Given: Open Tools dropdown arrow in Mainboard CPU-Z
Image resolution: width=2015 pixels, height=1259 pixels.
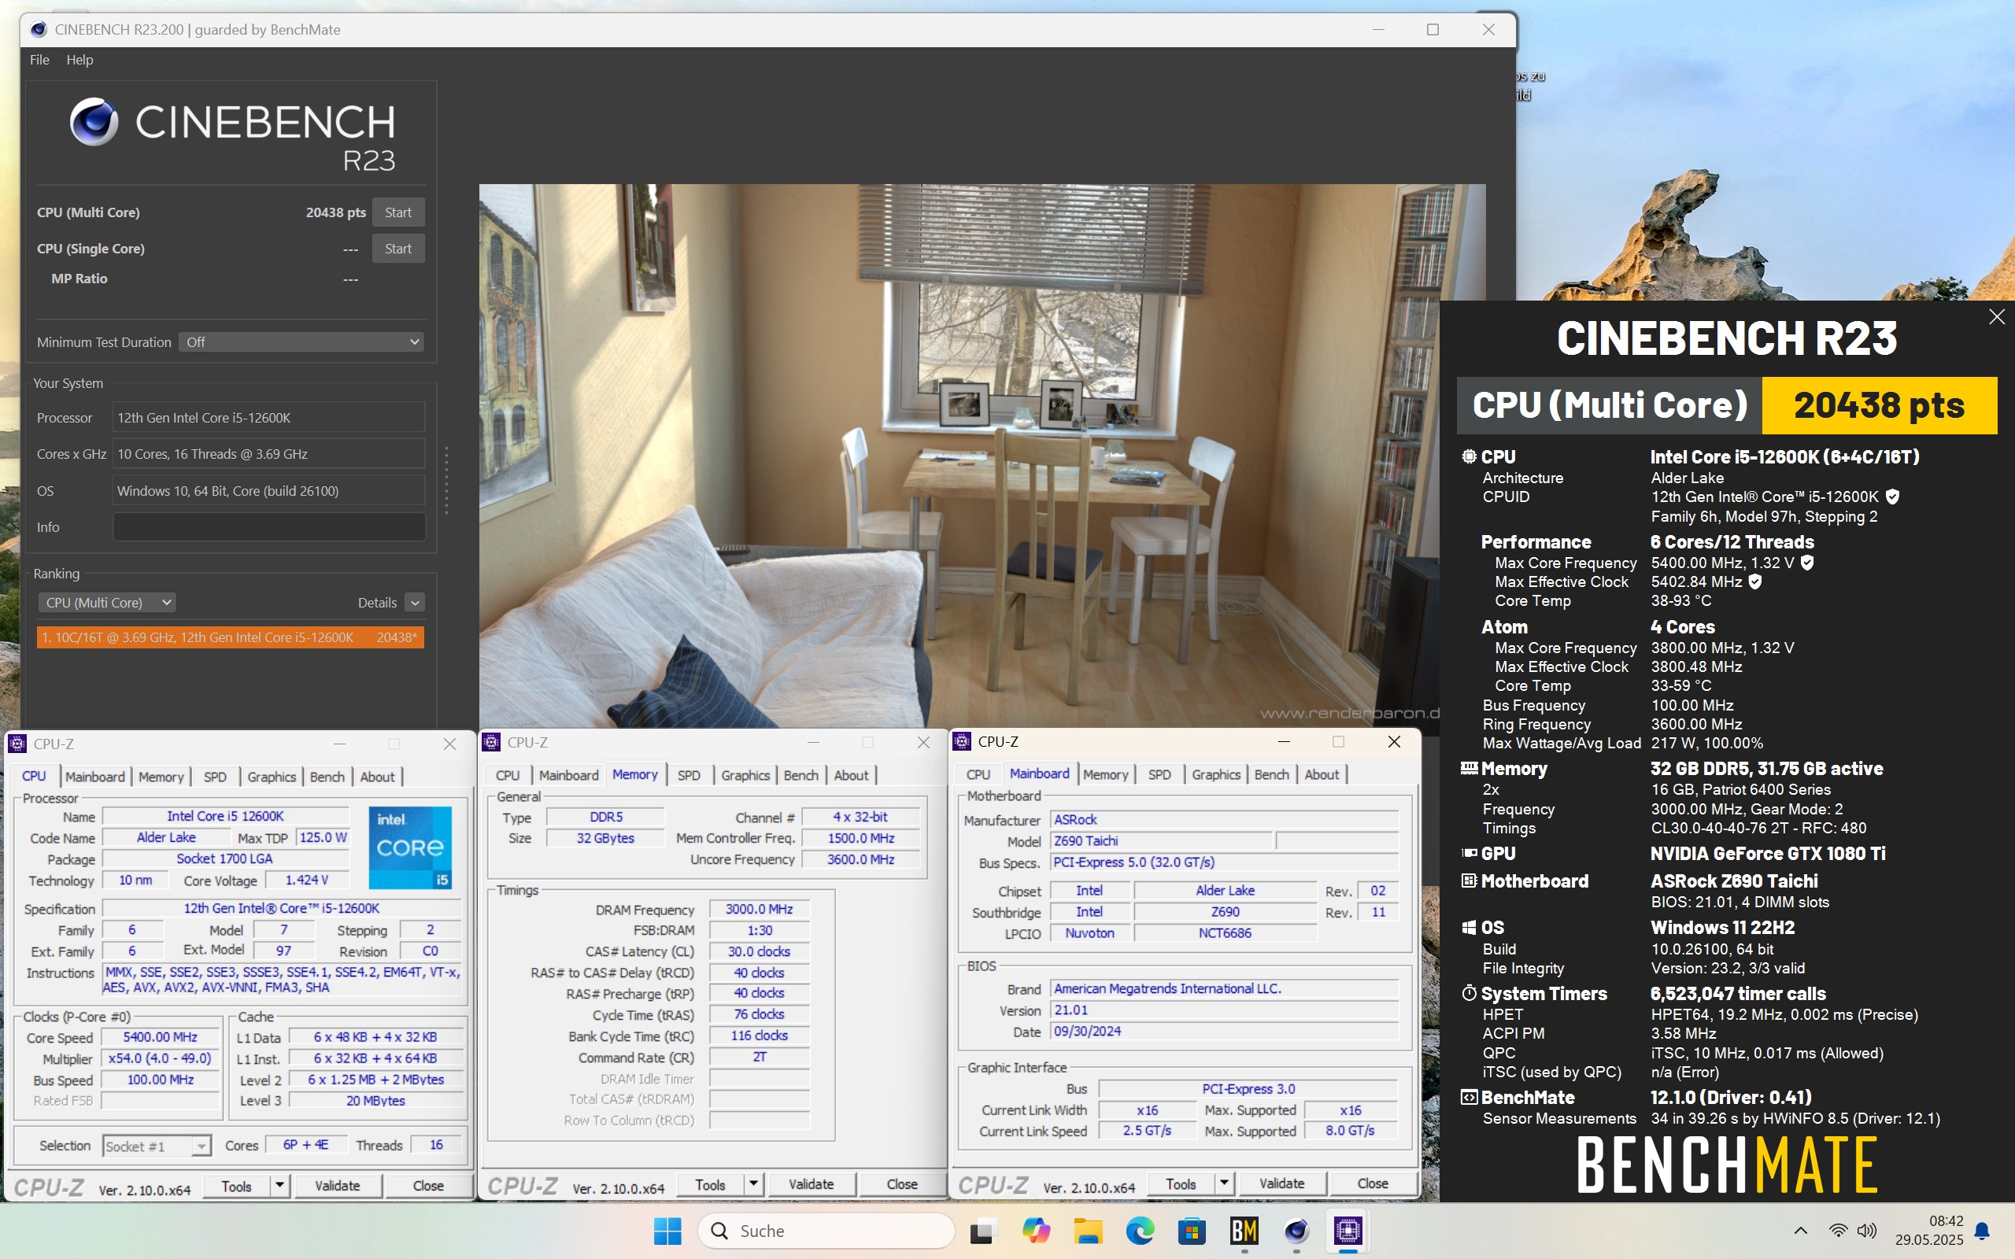Looking at the screenshot, I should [x=1224, y=1183].
